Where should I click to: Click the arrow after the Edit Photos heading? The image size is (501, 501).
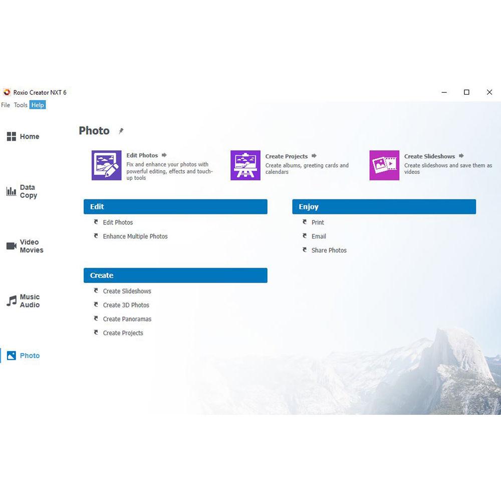pos(165,155)
